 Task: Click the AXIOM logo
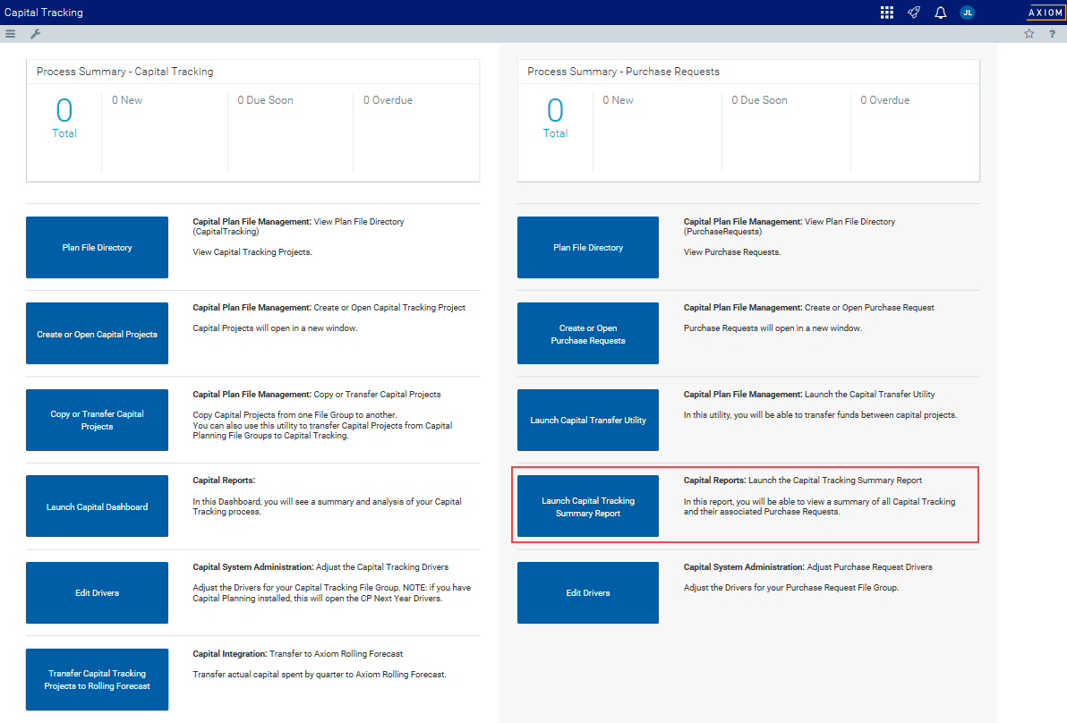point(1046,13)
